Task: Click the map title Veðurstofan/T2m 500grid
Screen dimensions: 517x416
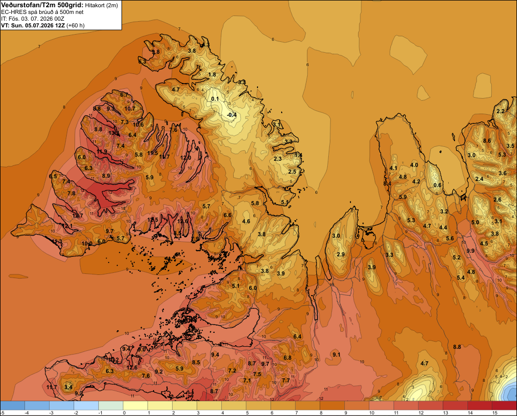Action: pyautogui.click(x=42, y=5)
